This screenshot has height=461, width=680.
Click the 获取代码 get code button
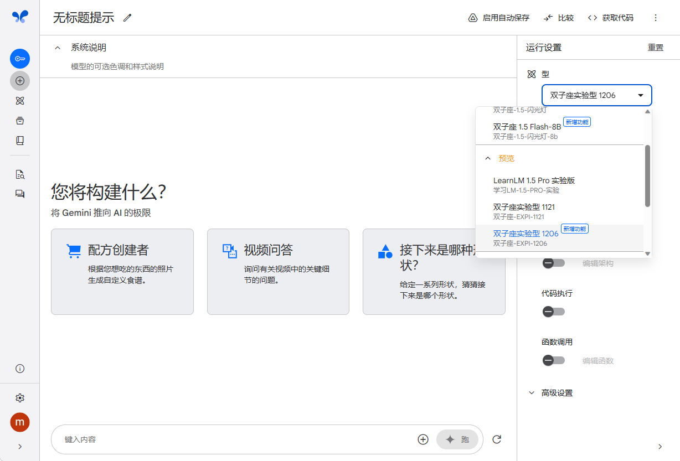click(x=611, y=18)
